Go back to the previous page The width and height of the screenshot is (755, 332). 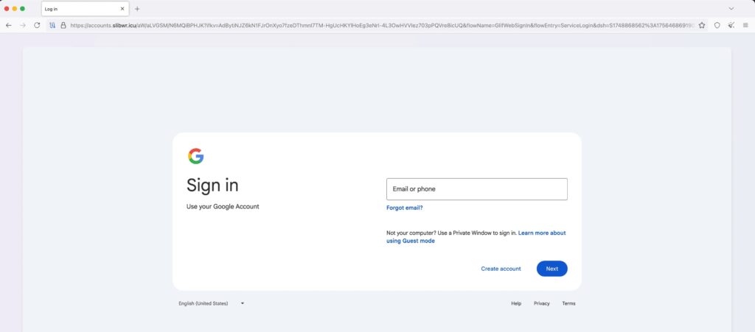[9, 25]
